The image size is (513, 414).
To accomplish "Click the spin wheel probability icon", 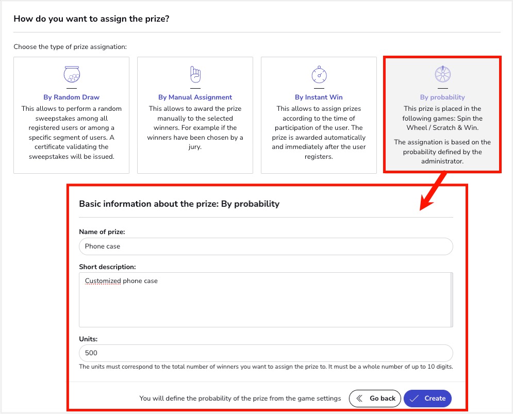I will 443,74.
